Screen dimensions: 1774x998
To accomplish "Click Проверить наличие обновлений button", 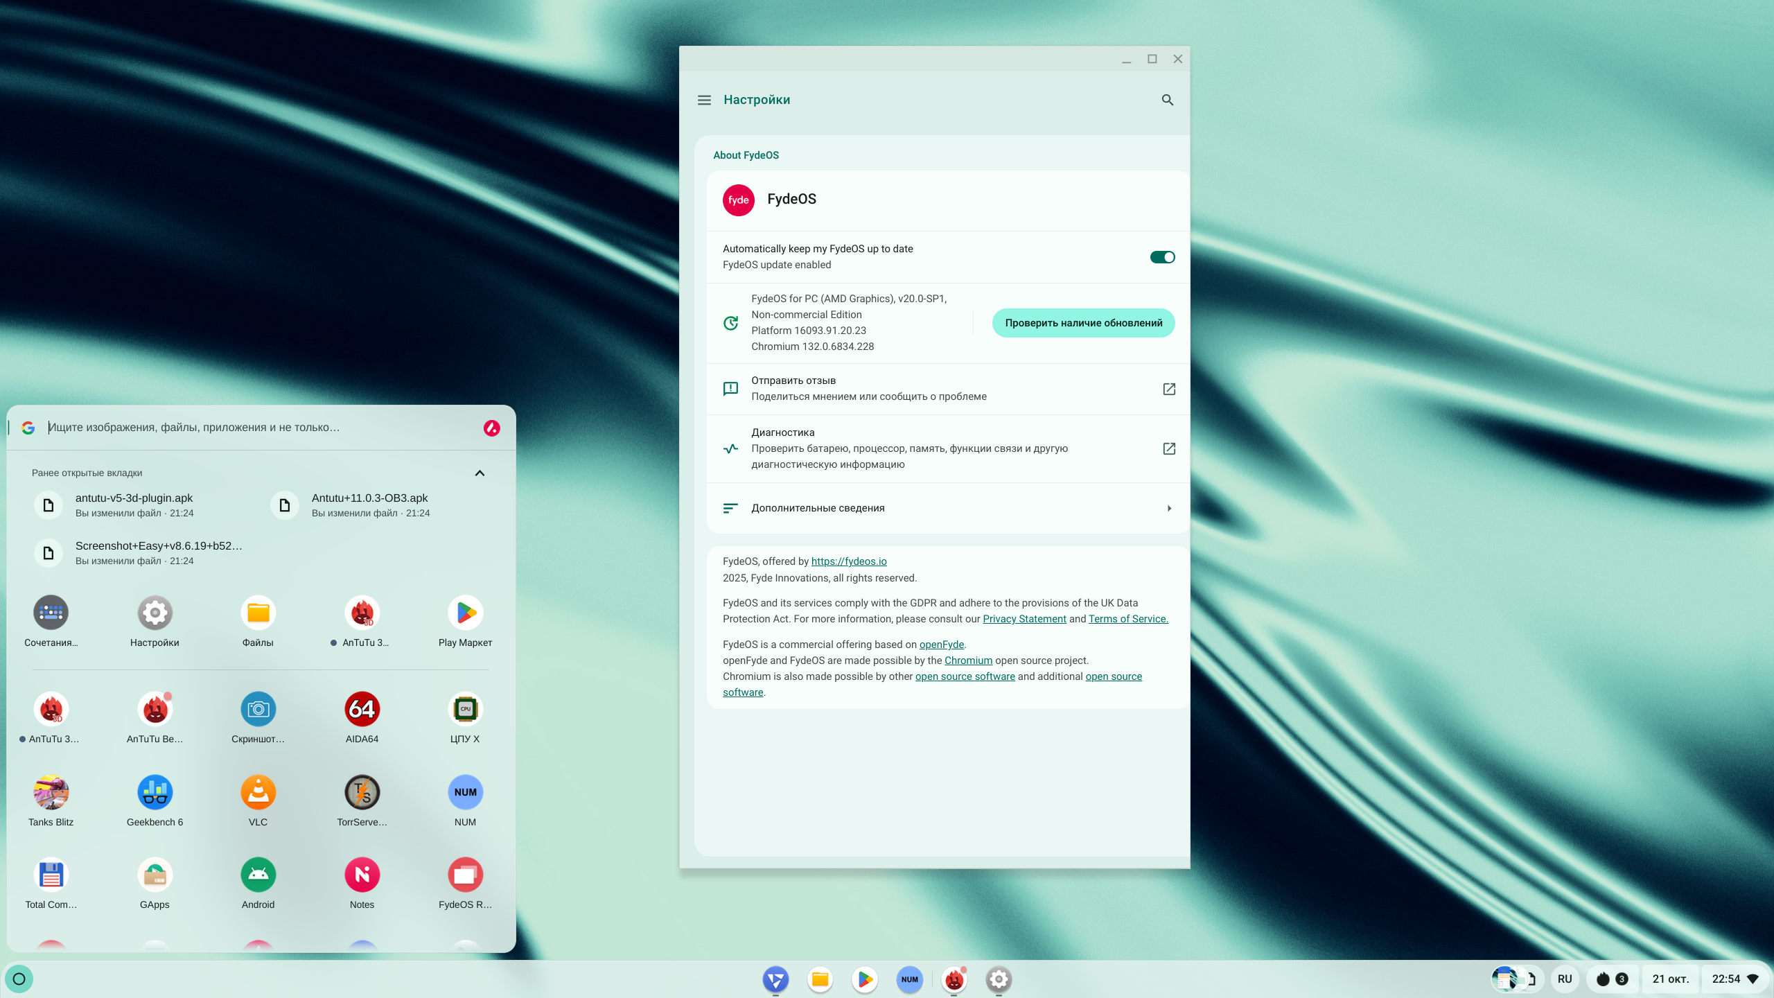I will [x=1083, y=323].
